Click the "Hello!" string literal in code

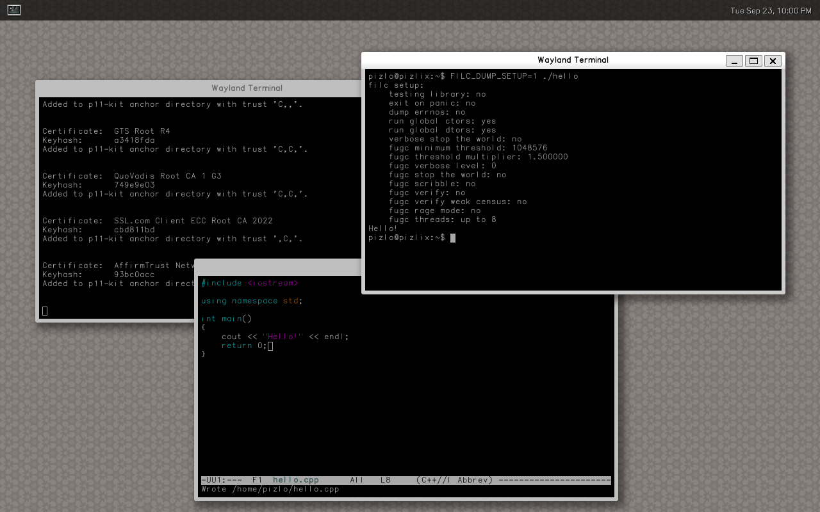tap(283, 337)
